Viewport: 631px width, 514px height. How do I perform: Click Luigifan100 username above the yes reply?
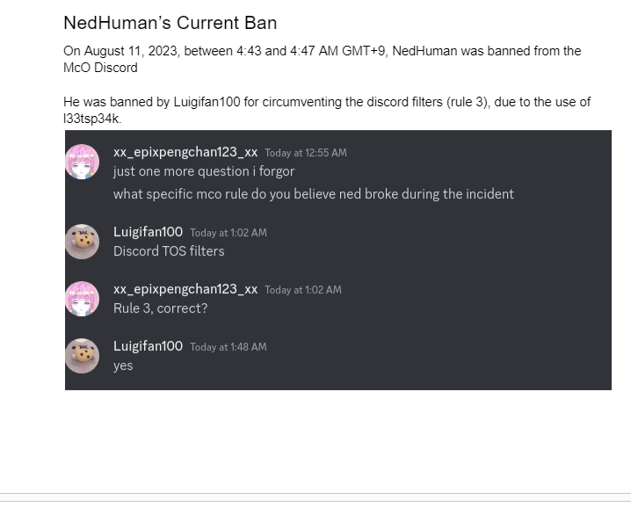[x=148, y=346]
